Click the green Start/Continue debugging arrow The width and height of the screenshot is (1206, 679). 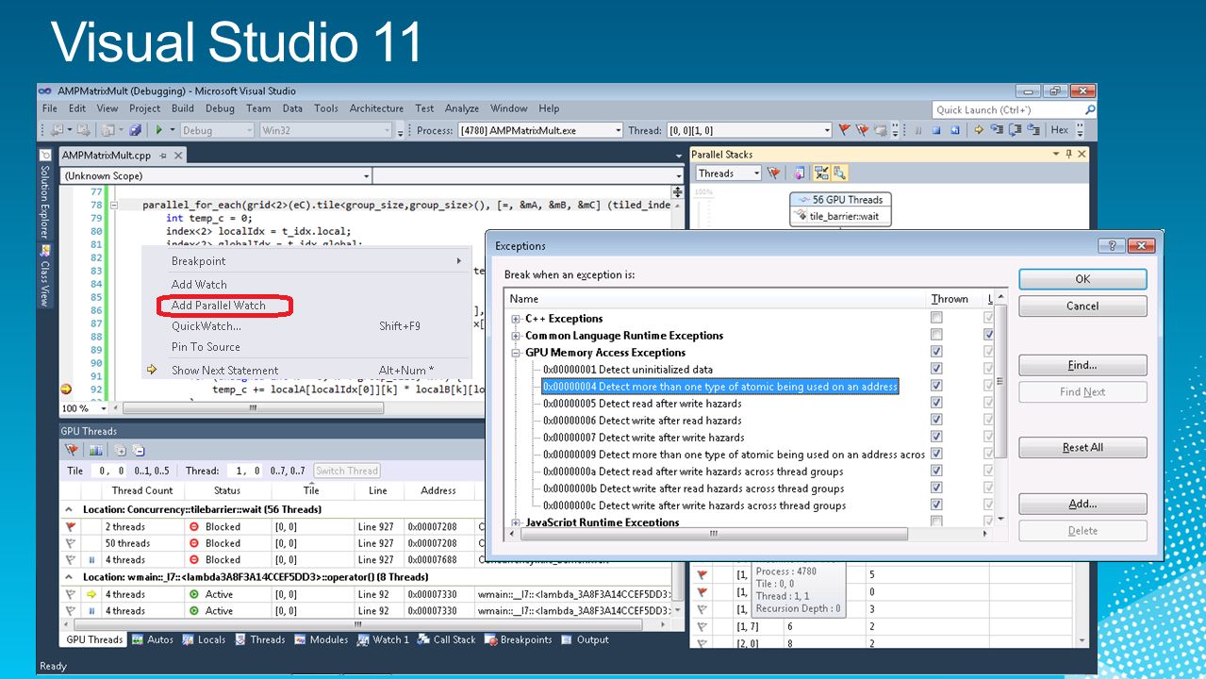pyautogui.click(x=159, y=130)
